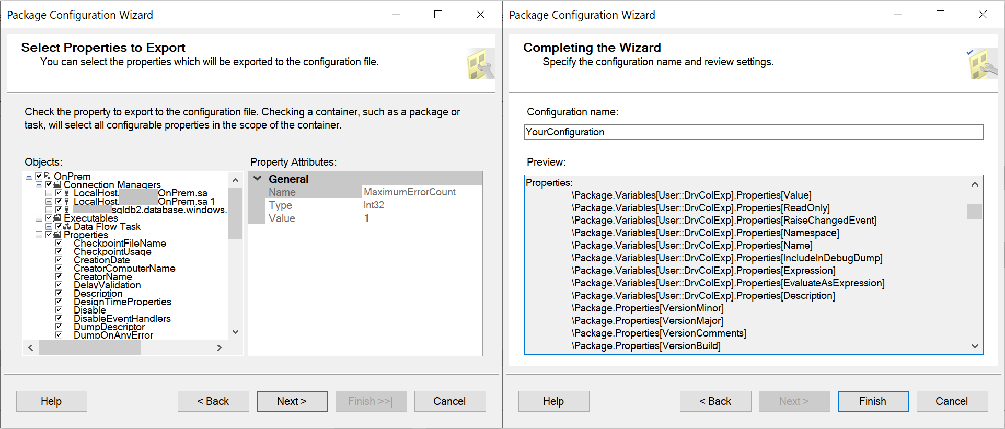Expand the LocalHost OnPrem.sa connection node
This screenshot has width=1005, height=429.
coord(49,193)
